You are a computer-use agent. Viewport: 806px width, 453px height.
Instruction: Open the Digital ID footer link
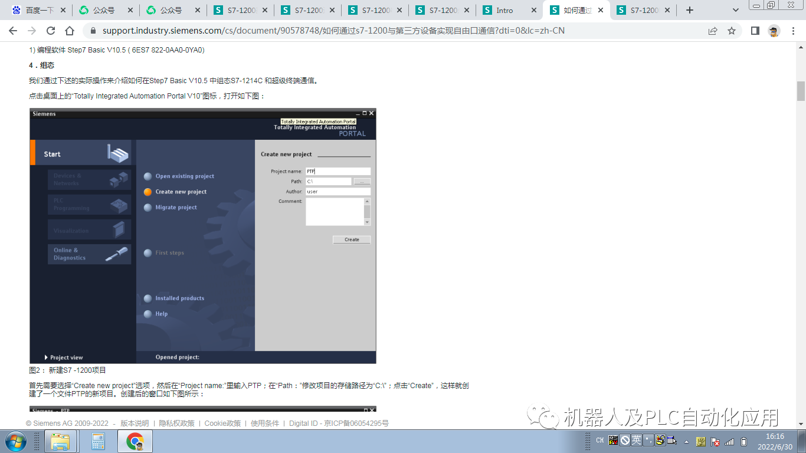point(304,424)
